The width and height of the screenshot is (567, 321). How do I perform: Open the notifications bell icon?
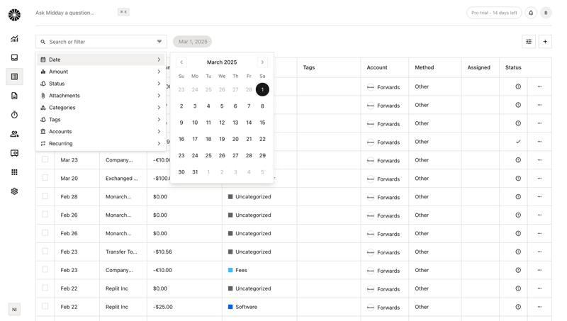[531, 13]
